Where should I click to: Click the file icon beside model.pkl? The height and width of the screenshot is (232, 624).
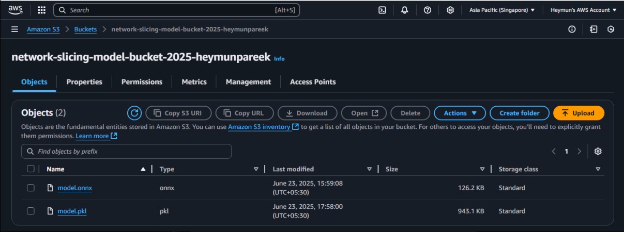coord(50,211)
